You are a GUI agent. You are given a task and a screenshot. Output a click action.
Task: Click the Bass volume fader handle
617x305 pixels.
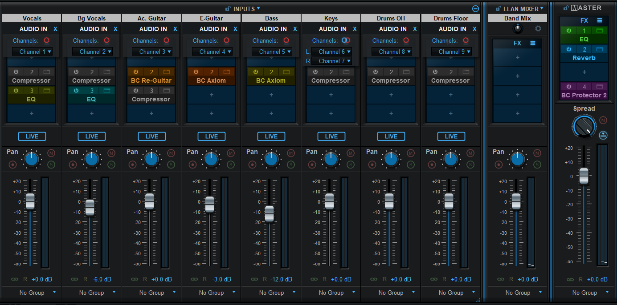269,214
